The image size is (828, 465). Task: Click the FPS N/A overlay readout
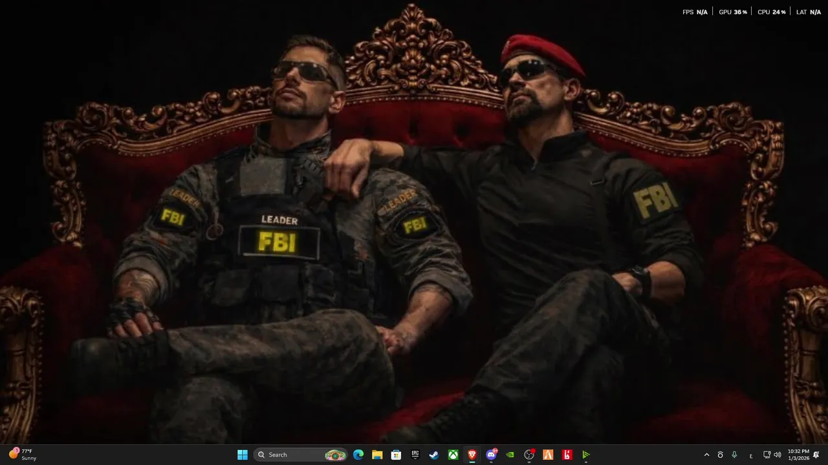695,12
